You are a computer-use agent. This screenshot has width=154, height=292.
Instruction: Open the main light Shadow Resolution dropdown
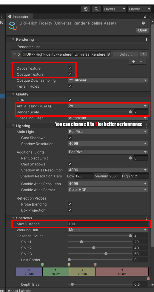tap(108, 144)
